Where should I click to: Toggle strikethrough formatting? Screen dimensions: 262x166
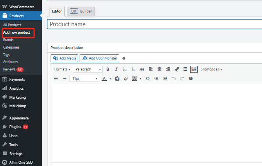[55, 79]
